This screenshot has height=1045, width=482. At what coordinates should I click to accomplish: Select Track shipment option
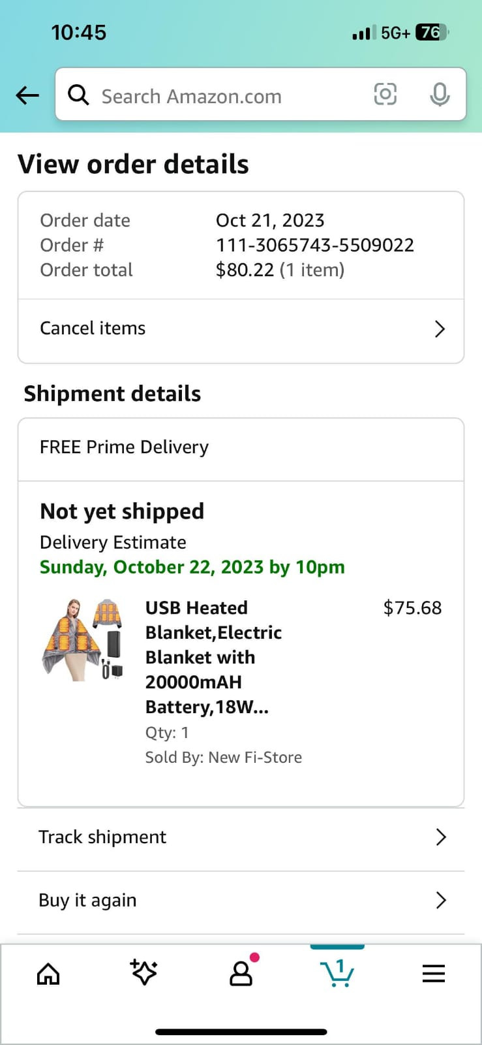click(x=102, y=837)
